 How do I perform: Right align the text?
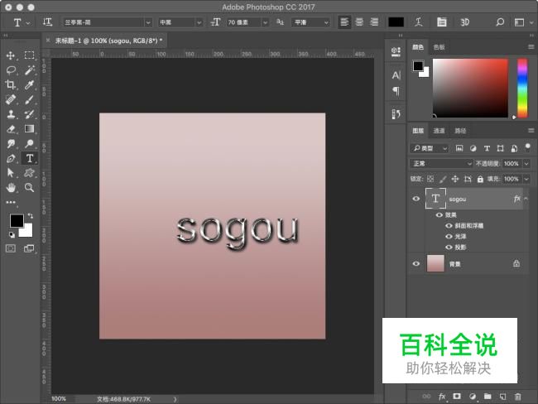point(374,22)
